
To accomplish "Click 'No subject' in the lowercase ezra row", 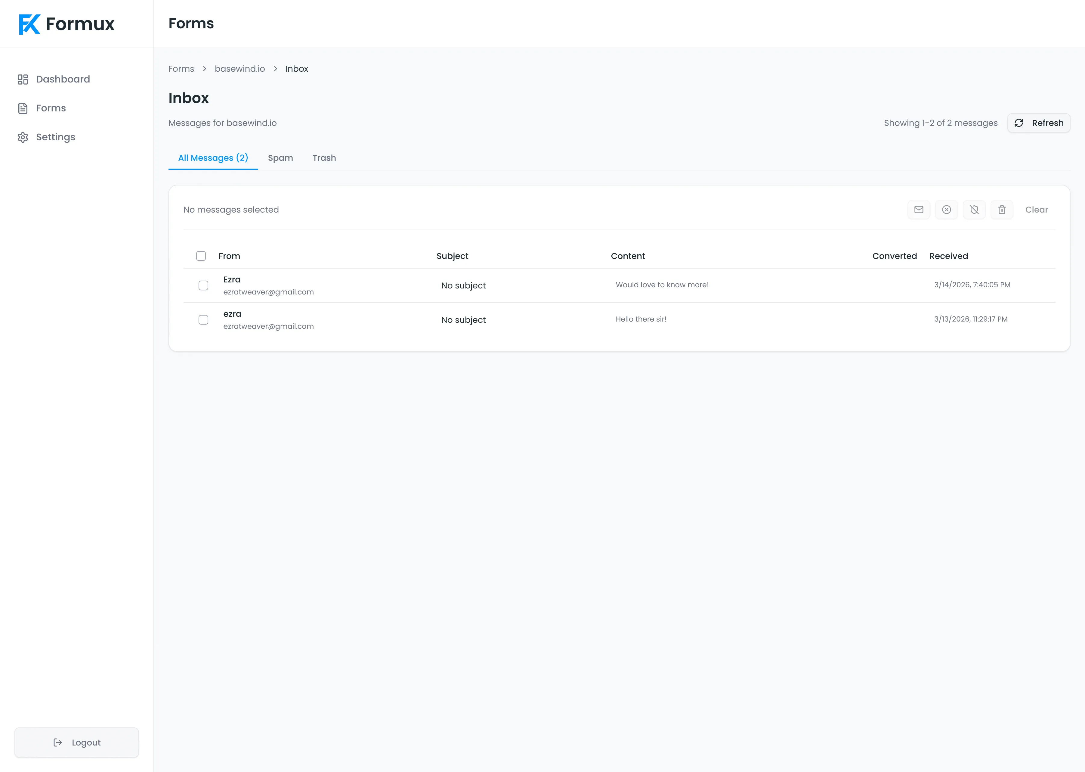I will (x=463, y=320).
